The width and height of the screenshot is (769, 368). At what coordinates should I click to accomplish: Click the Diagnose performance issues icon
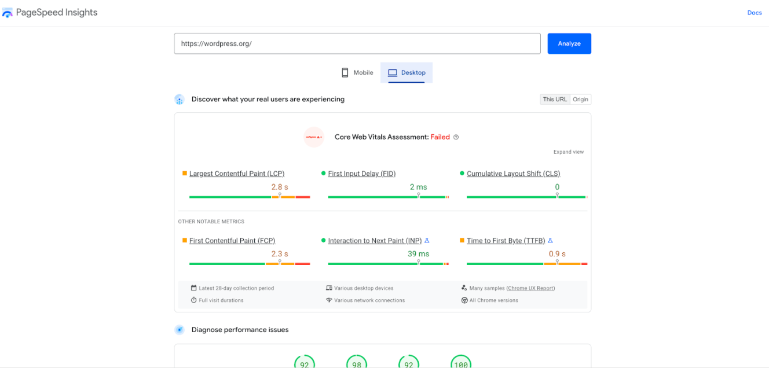click(180, 330)
